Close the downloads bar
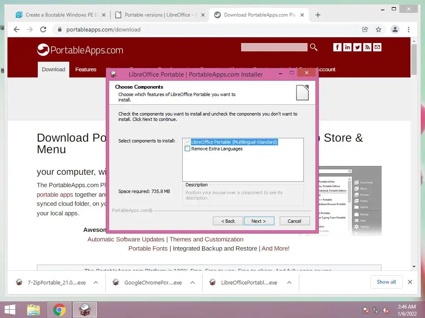 click(410, 282)
